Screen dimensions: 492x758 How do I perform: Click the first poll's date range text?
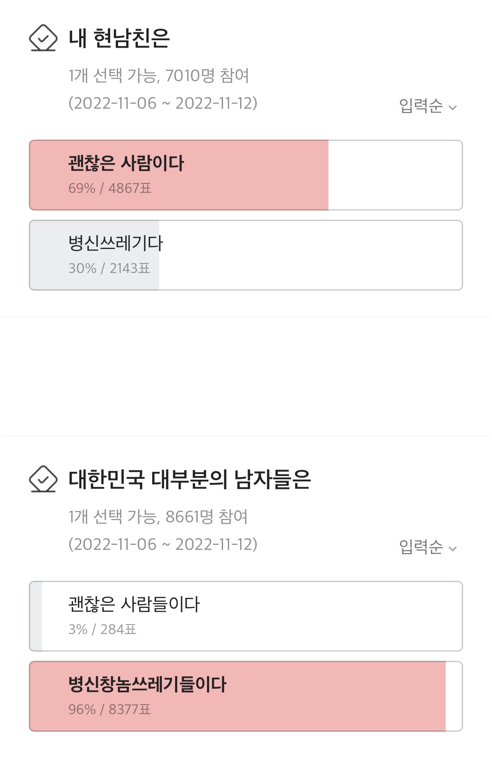coord(163,103)
